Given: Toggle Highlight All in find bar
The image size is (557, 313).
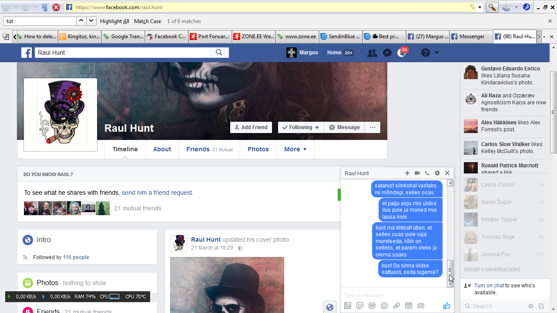Looking at the screenshot, I should click(x=114, y=21).
